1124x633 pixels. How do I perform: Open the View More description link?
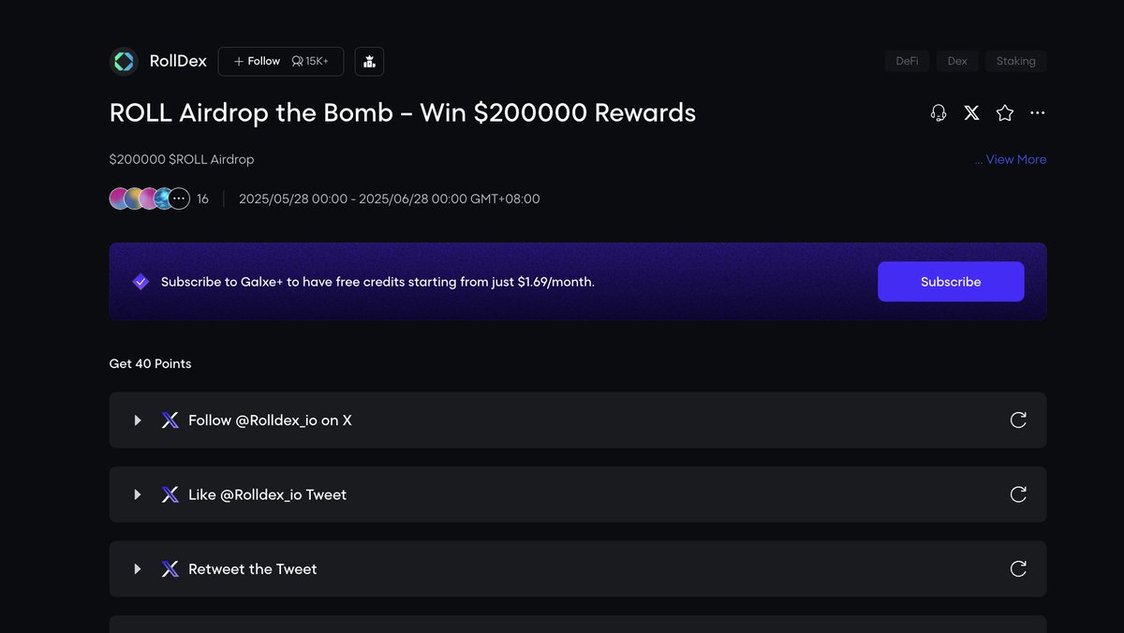coord(1011,159)
